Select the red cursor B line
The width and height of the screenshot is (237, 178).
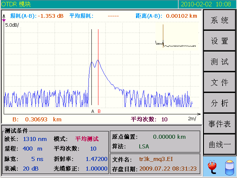(x=98, y=67)
